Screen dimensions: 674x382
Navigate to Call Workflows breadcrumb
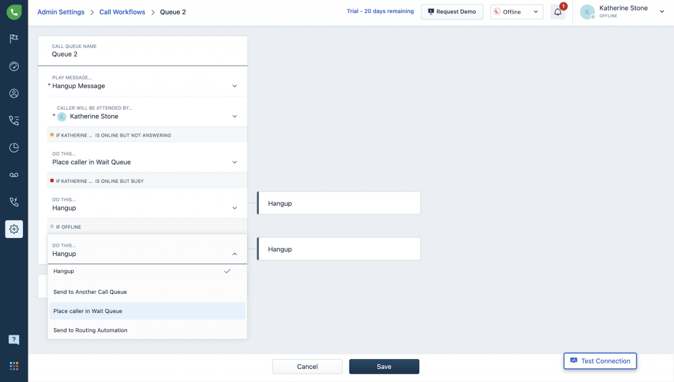click(122, 11)
